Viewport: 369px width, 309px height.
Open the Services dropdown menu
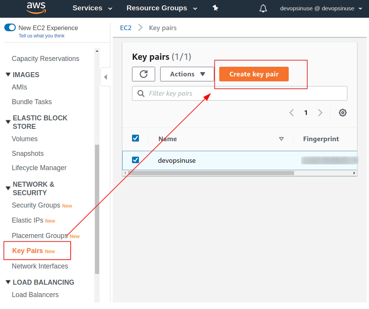coord(92,8)
